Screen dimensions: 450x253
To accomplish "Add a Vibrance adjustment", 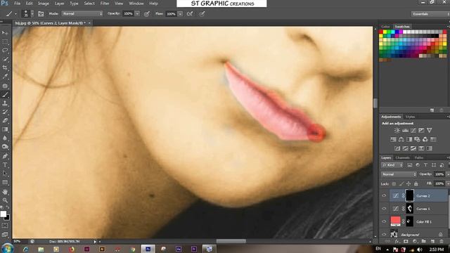I will click(429, 130).
